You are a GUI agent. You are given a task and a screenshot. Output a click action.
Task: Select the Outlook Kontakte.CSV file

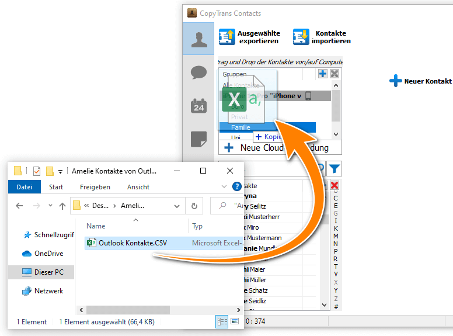(x=164, y=243)
